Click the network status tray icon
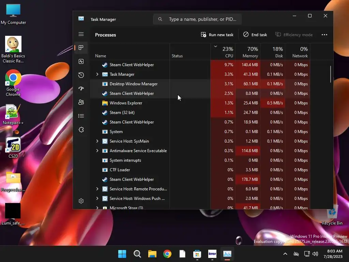This screenshot has height=262, width=349. [x=307, y=254]
